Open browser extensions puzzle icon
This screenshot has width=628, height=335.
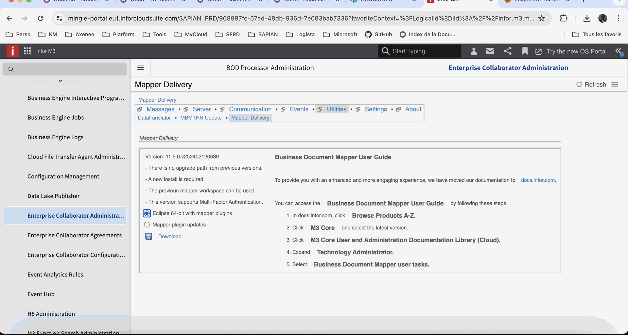(564, 18)
